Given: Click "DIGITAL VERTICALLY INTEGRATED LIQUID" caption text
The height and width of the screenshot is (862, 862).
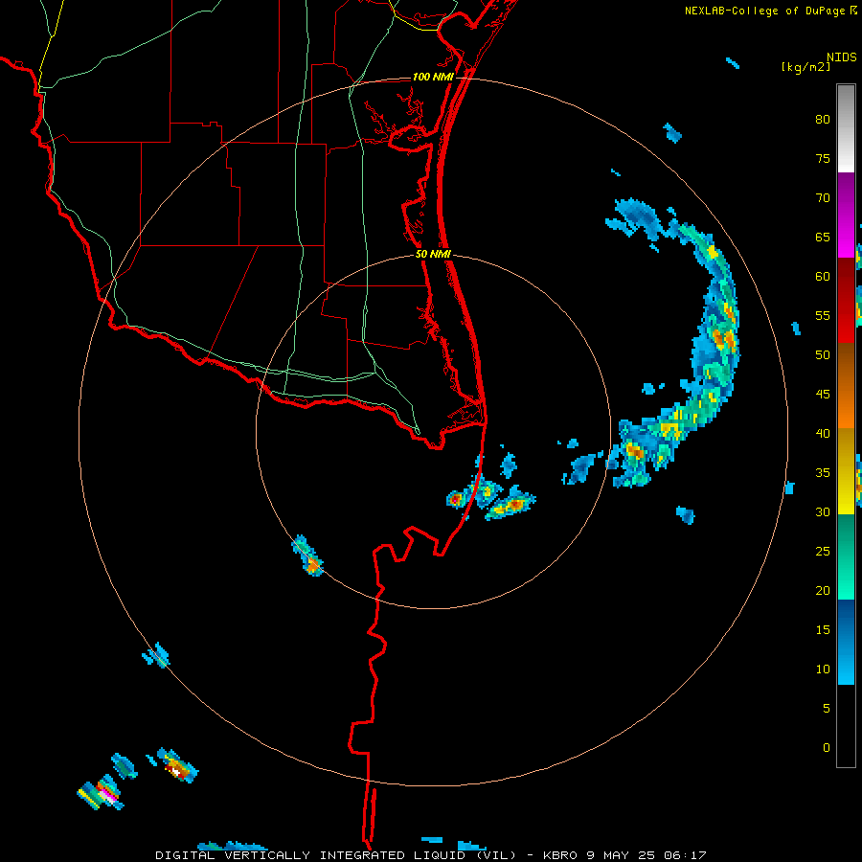Looking at the screenshot, I should (313, 855).
